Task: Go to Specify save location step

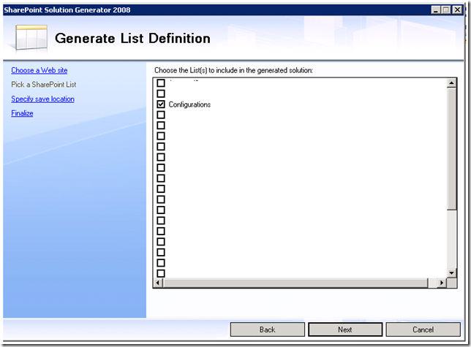Action: [42, 99]
